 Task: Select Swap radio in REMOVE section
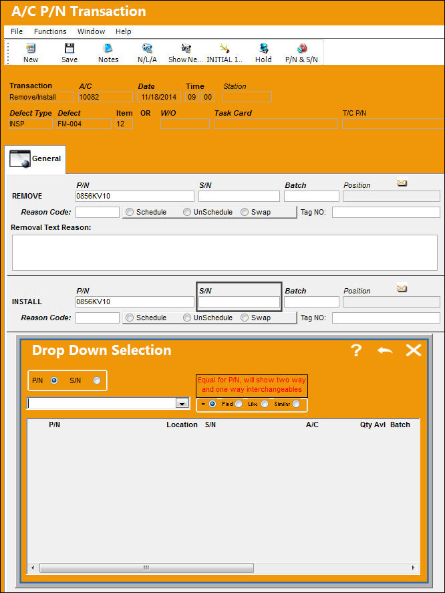pyautogui.click(x=245, y=212)
